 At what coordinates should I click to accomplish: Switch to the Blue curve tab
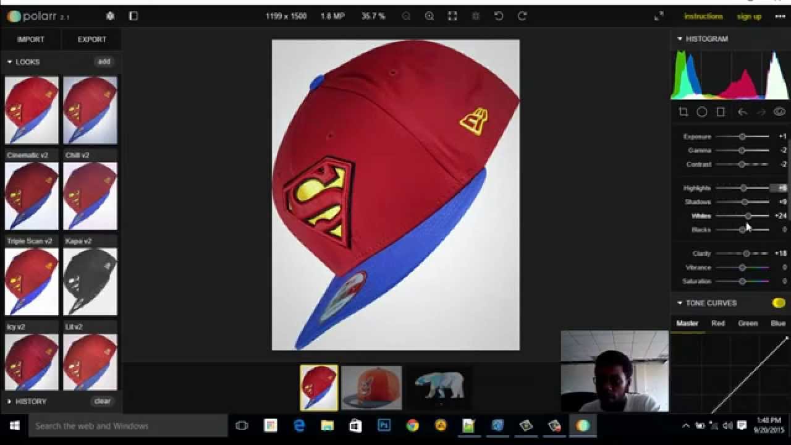778,323
